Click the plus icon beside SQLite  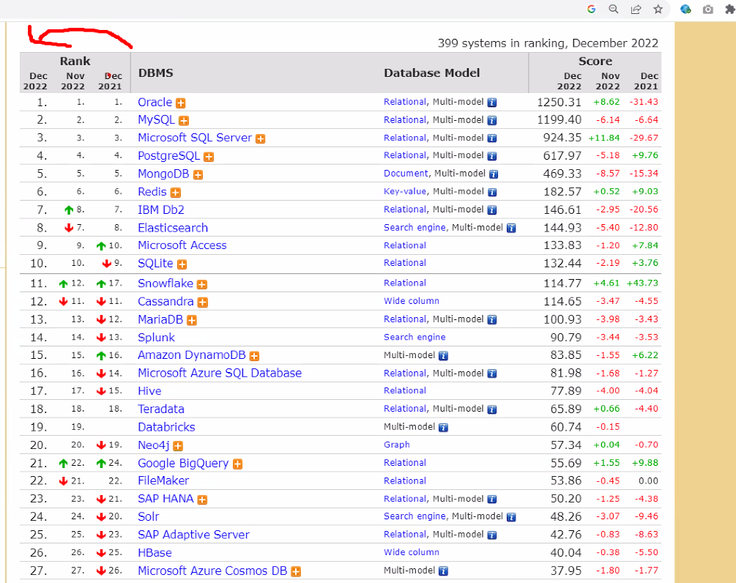[182, 264]
